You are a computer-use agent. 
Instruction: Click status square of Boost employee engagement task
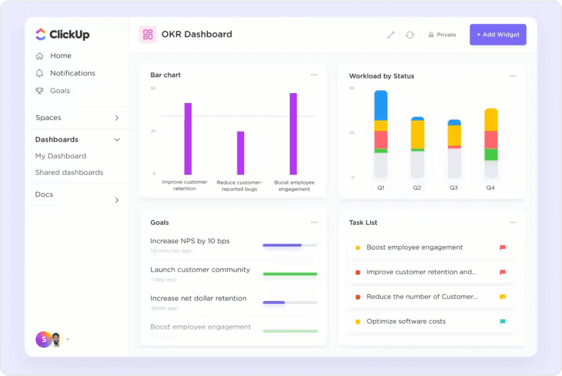[358, 248]
